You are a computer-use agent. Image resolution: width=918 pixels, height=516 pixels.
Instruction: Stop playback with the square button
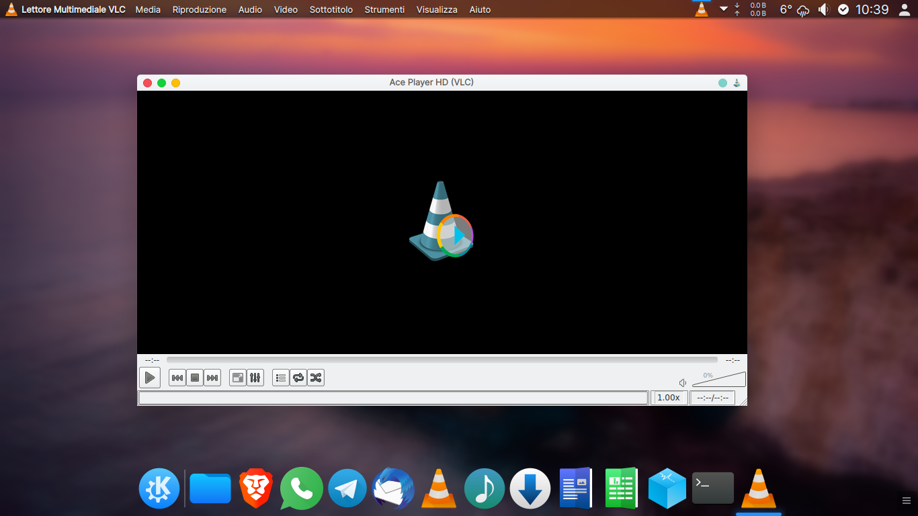(x=195, y=378)
